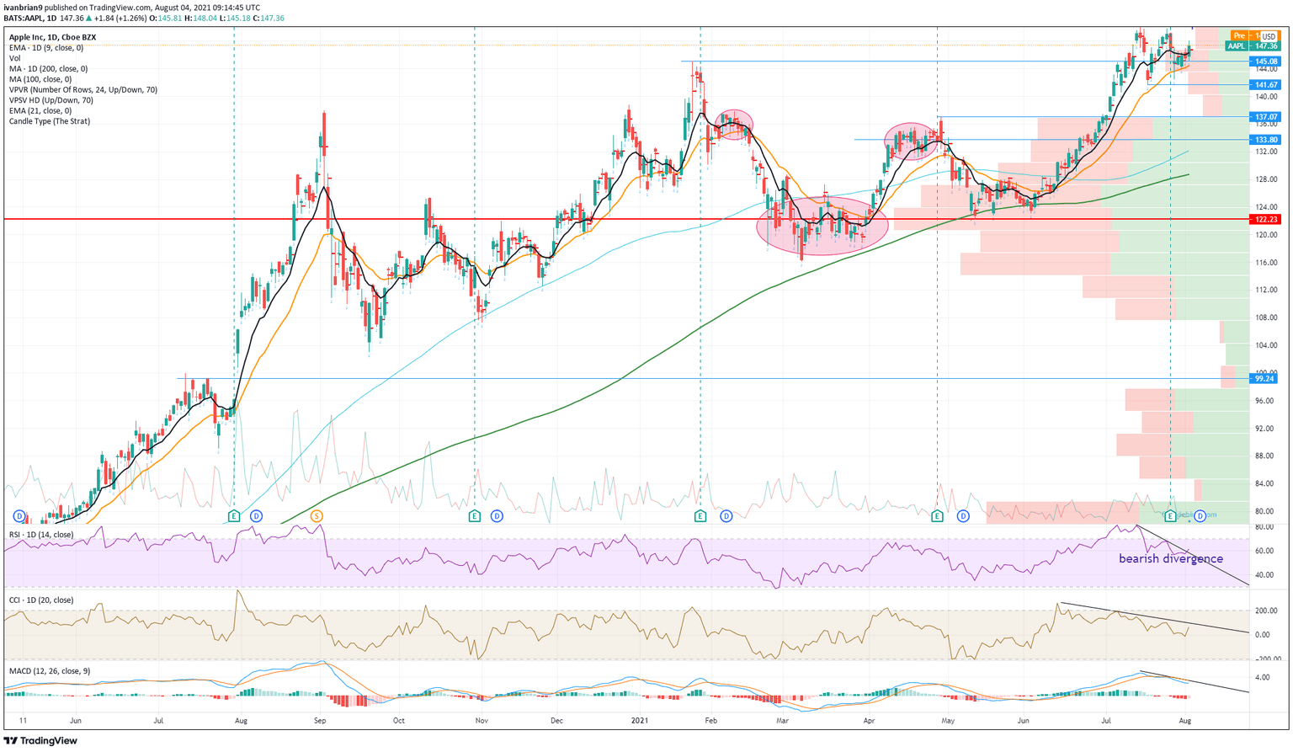
Task: Click the 2021 label on the time axis
Action: tap(641, 721)
